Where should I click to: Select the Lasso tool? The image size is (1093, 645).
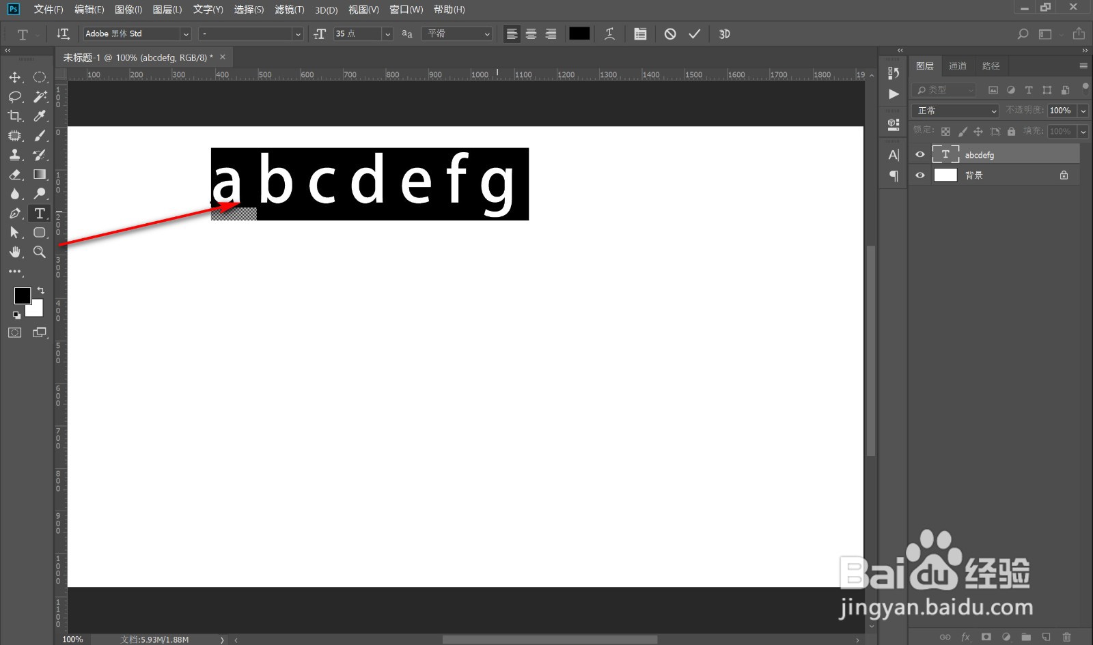coord(15,97)
